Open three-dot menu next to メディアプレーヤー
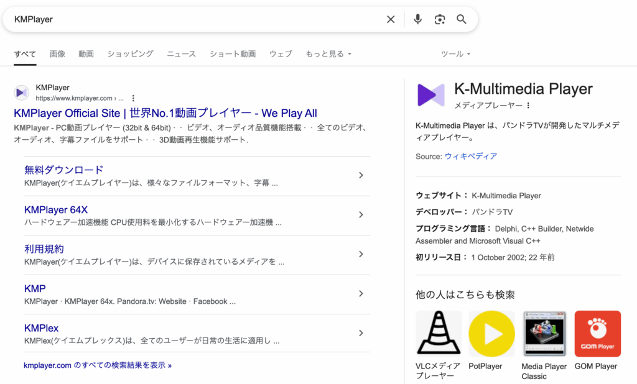 tap(528, 106)
